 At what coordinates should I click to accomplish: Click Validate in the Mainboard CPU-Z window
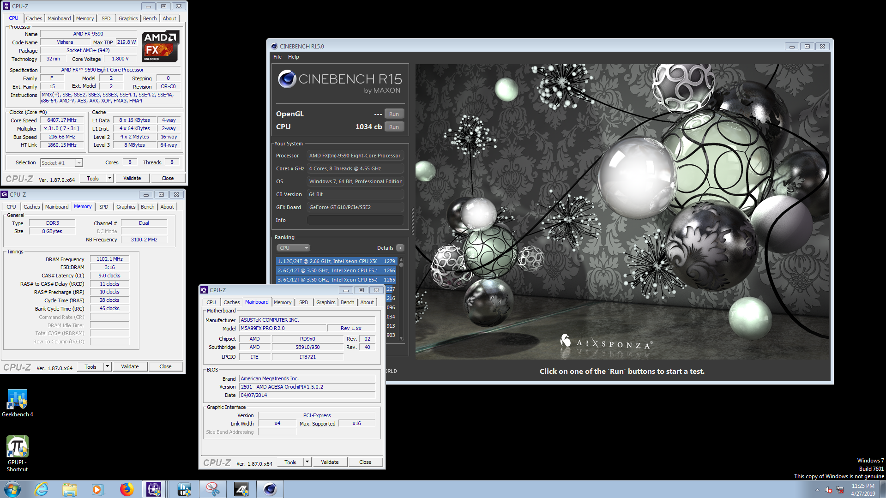click(330, 462)
